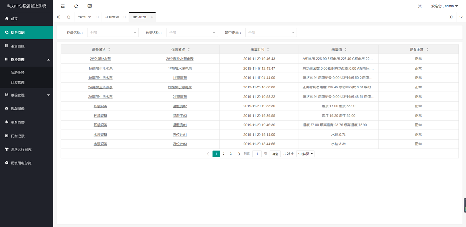
Task: Open 设备告警 in the sidebar
Action: click(17, 122)
